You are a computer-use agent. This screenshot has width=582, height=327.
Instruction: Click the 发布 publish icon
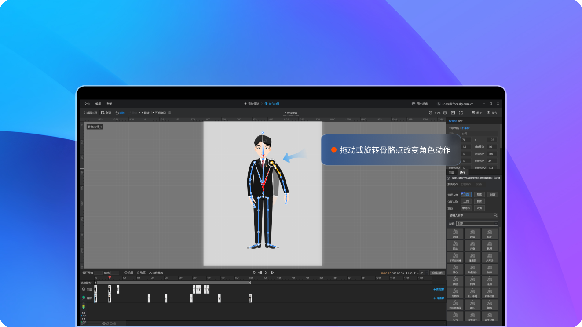point(491,113)
